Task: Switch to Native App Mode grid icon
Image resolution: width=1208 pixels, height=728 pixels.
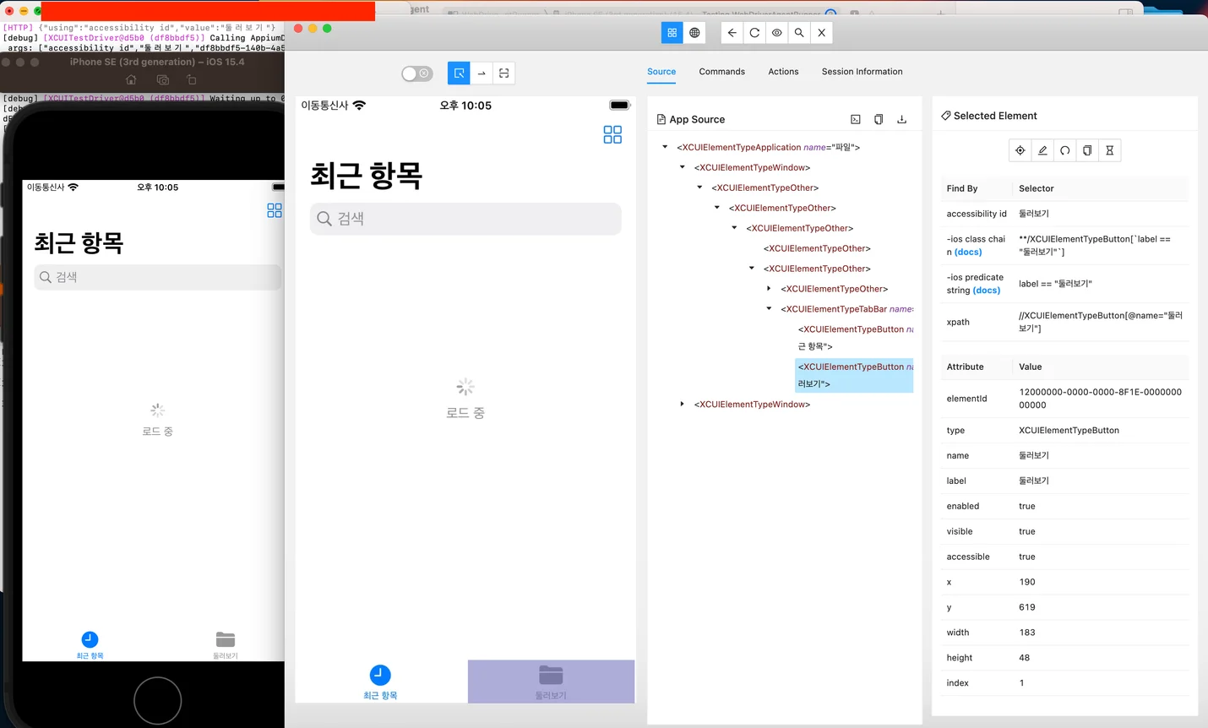Action: pos(672,33)
